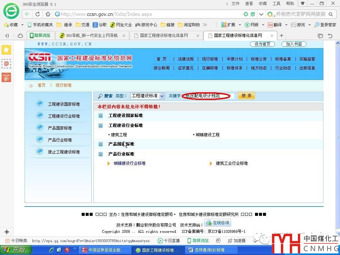Expand the 产品行业标准 section arrow
The height and width of the screenshot is (255, 340).
point(101,154)
